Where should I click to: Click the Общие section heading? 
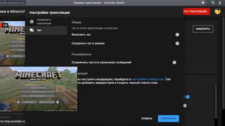76,22
